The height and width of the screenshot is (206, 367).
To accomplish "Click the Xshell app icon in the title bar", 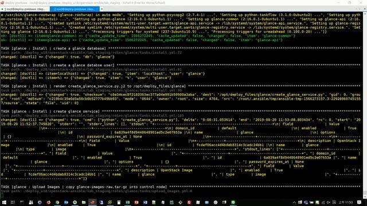I will tap(2, 3).
